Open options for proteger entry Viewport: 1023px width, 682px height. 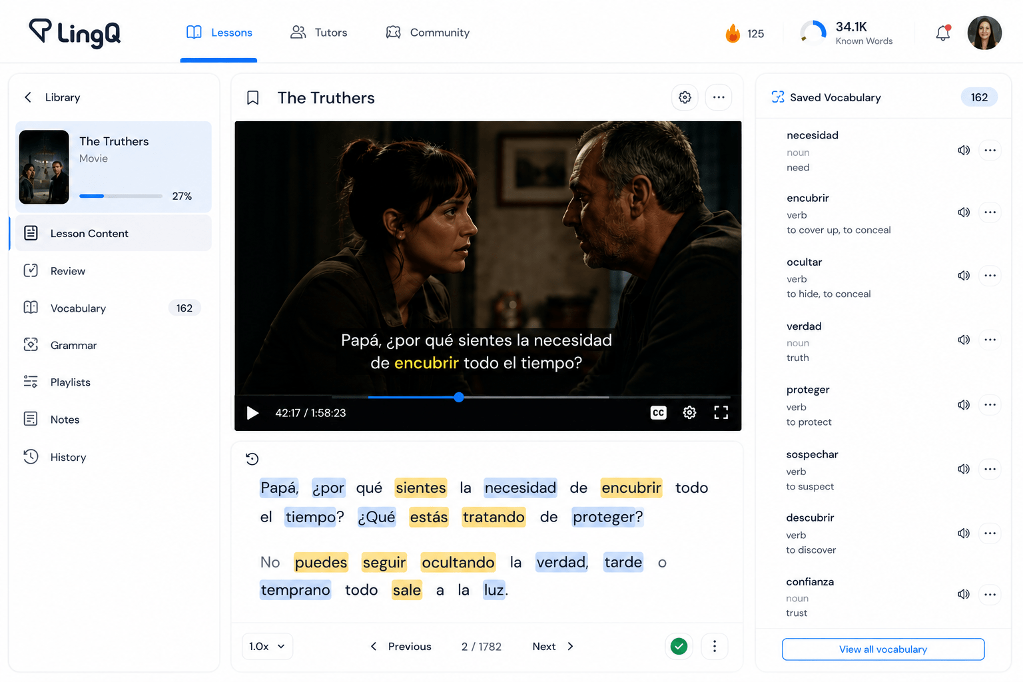coord(990,405)
